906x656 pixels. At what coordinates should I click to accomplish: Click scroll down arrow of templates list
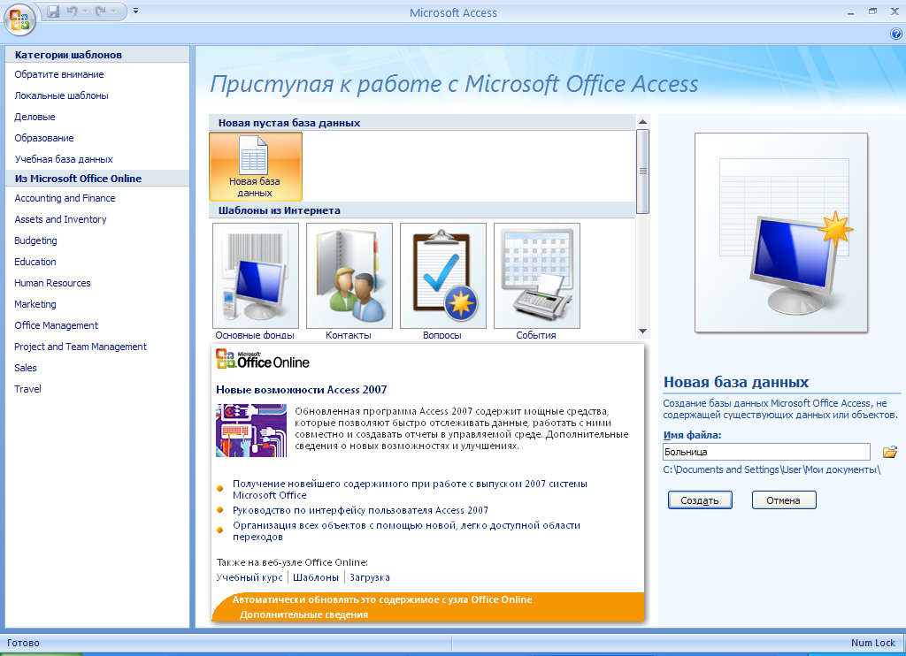[642, 332]
